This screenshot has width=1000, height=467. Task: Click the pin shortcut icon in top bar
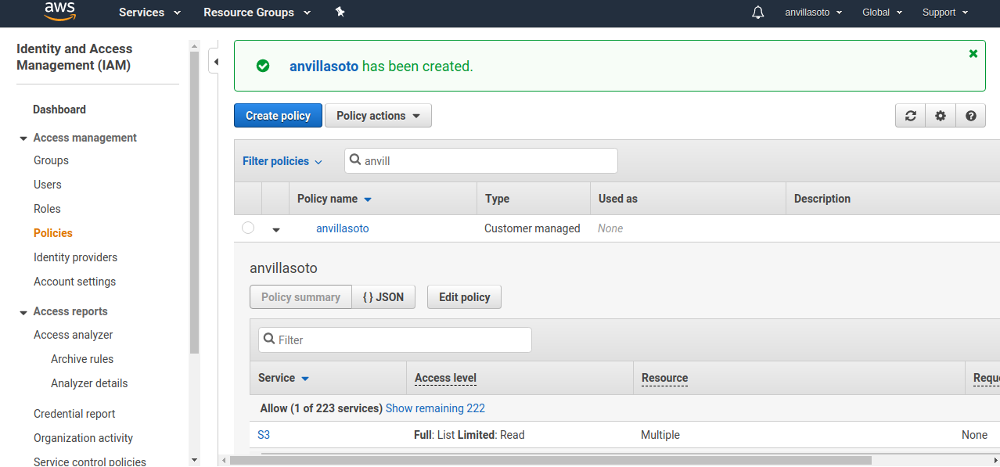[340, 12]
